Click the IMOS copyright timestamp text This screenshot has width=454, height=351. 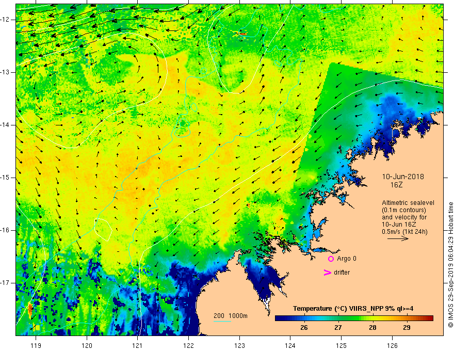[x=450, y=265]
